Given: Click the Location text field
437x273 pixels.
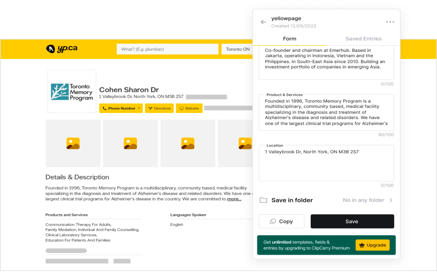Looking at the screenshot, I should [x=326, y=163].
